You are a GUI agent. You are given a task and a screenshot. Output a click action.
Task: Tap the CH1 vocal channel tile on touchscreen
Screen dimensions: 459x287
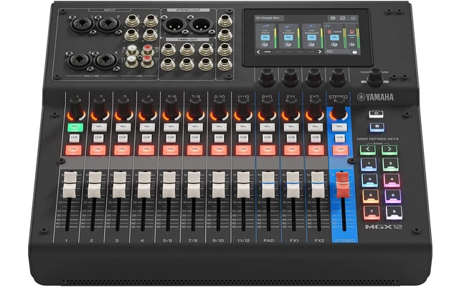click(266, 36)
